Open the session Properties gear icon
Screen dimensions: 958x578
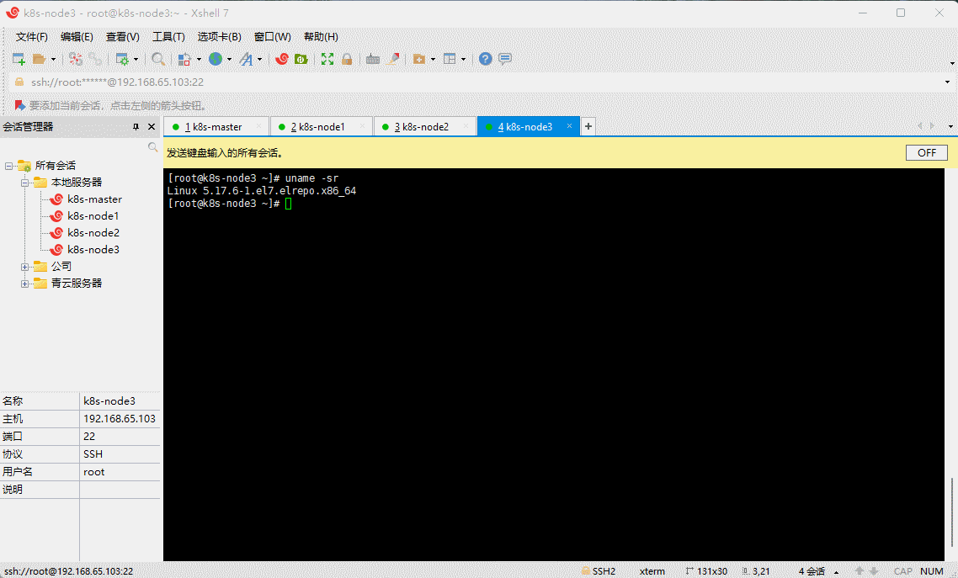[122, 59]
